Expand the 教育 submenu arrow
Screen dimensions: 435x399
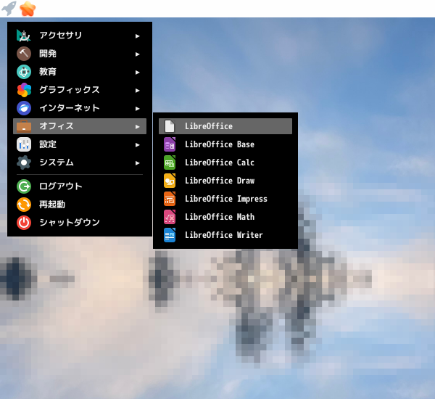coord(137,73)
